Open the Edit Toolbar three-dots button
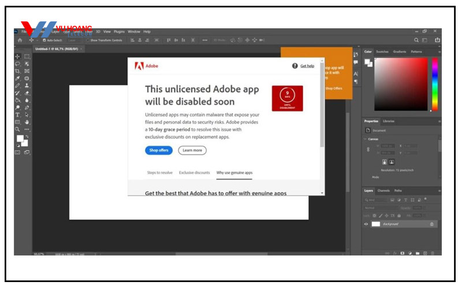462x289 pixels. pos(27,129)
